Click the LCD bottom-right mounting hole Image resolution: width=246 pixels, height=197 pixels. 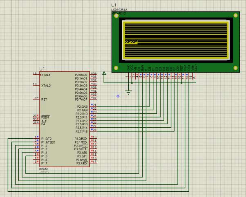coord(236,68)
